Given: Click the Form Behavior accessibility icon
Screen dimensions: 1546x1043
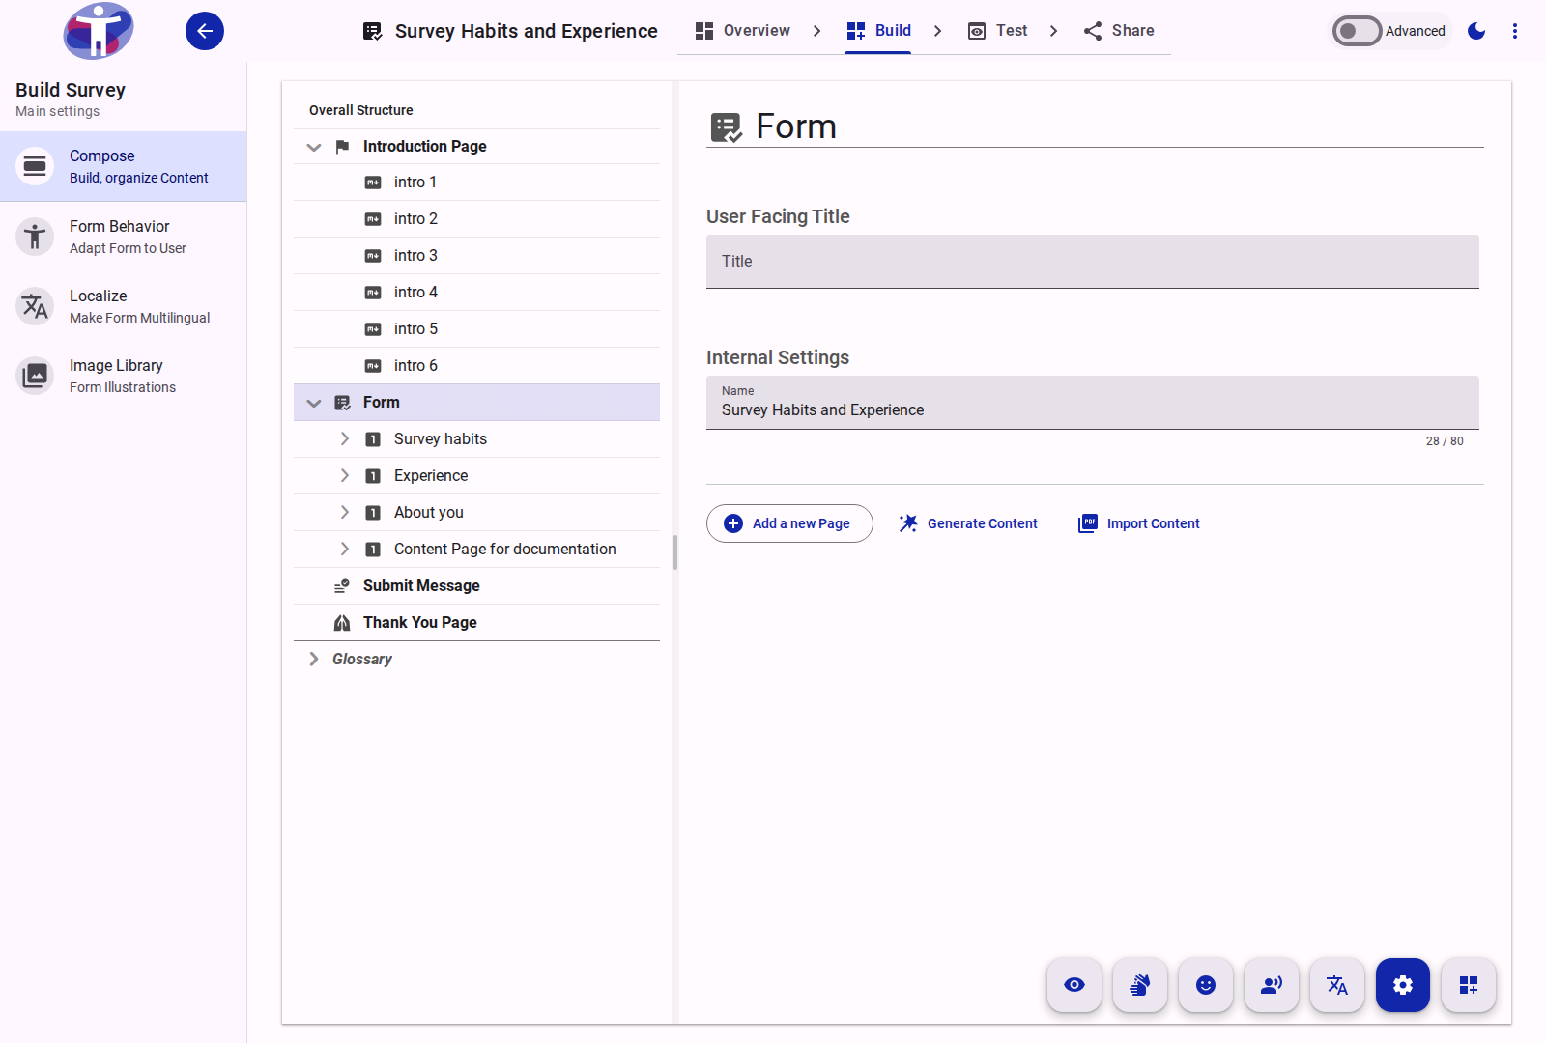Looking at the screenshot, I should click(35, 237).
